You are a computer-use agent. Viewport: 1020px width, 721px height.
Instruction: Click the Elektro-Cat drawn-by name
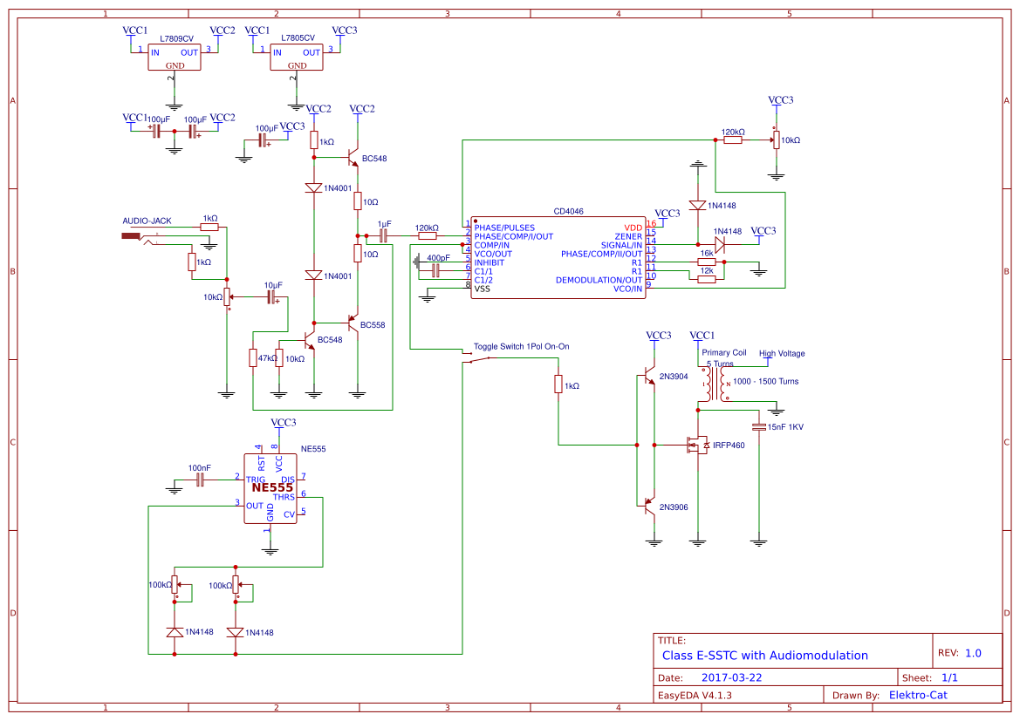pos(919,695)
